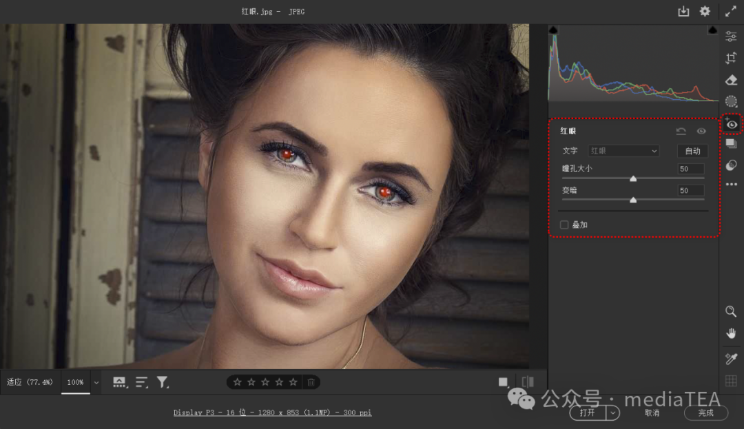Open Camera Raw preferences gear
The height and width of the screenshot is (429, 744).
tap(705, 12)
